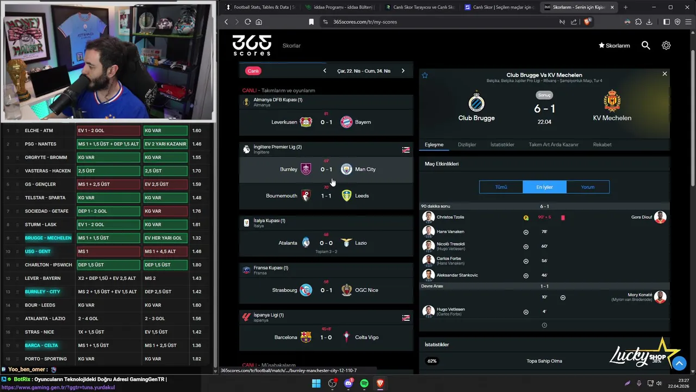Share the page from the address bar
The width and height of the screenshot is (696, 392).
coord(574,22)
